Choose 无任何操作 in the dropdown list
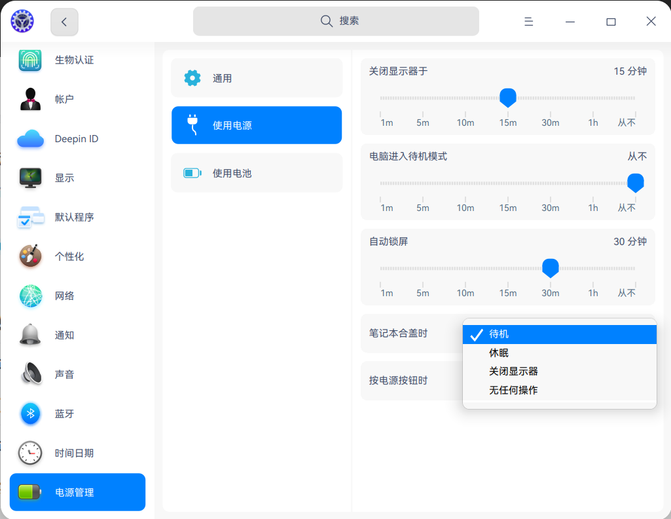Image resolution: width=671 pixels, height=519 pixels. pyautogui.click(x=559, y=390)
